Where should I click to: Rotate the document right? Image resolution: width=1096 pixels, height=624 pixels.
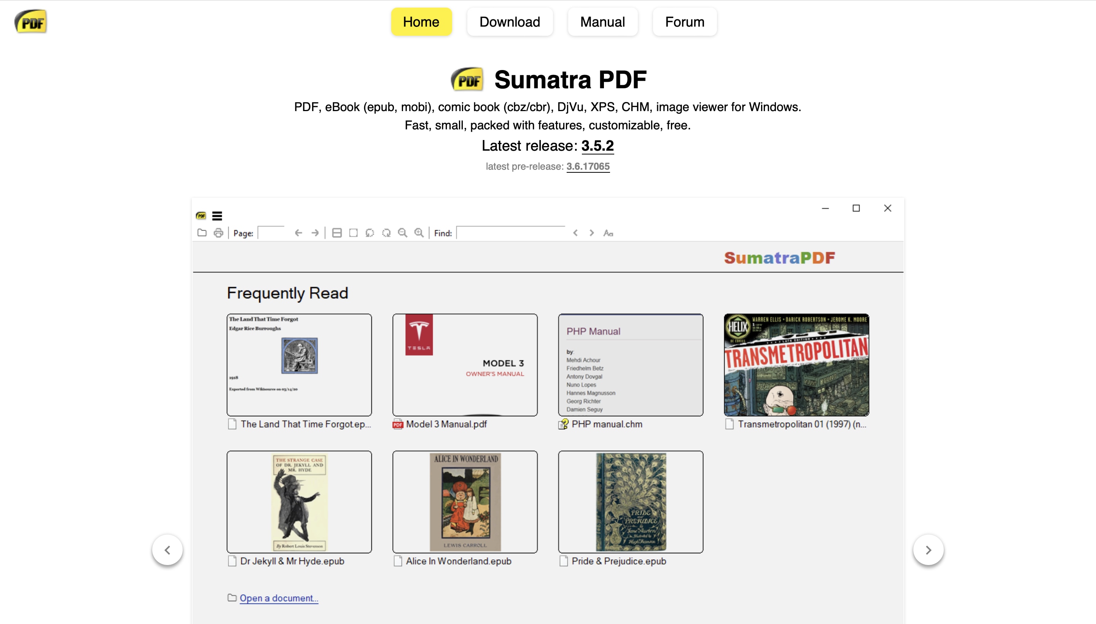tap(386, 233)
